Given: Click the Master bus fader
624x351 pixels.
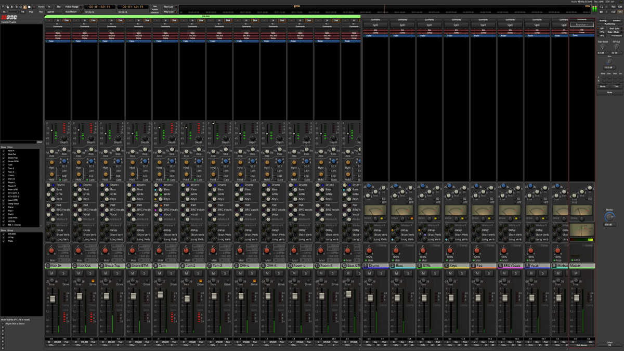Looking at the screenshot, I should pos(577,297).
